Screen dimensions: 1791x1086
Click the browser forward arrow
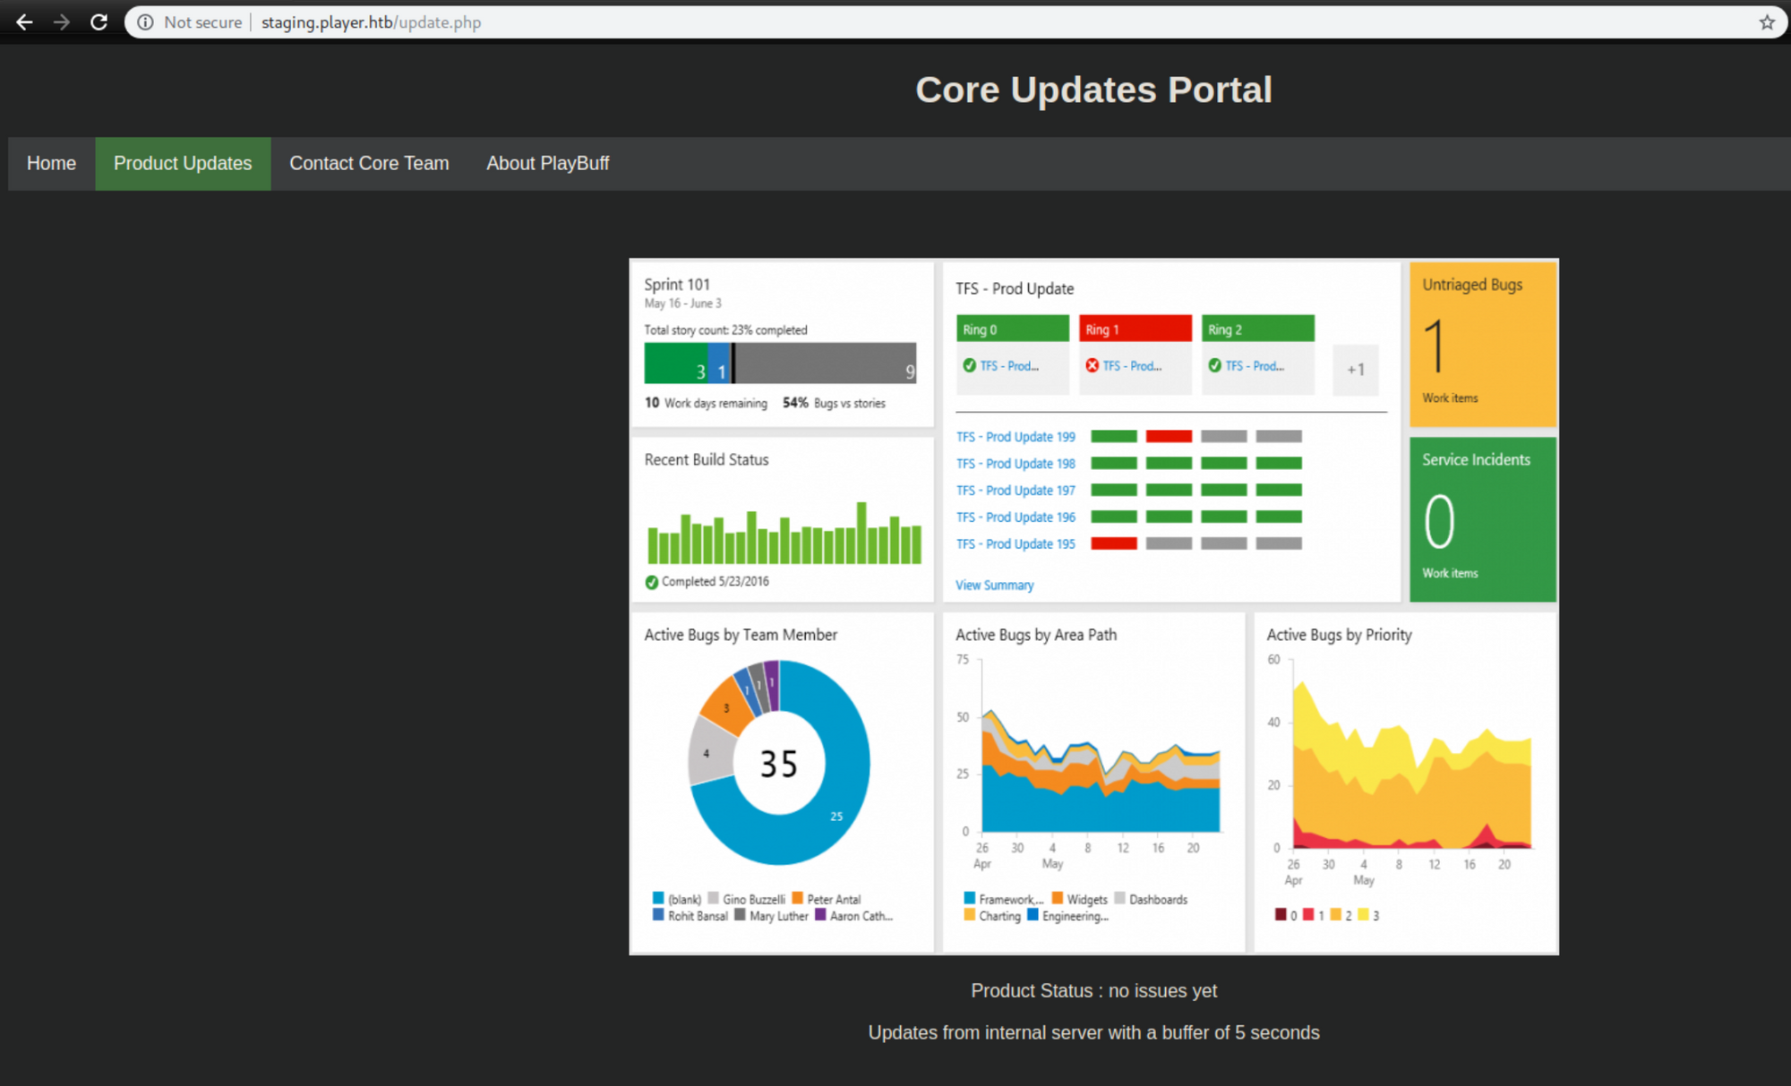(62, 22)
